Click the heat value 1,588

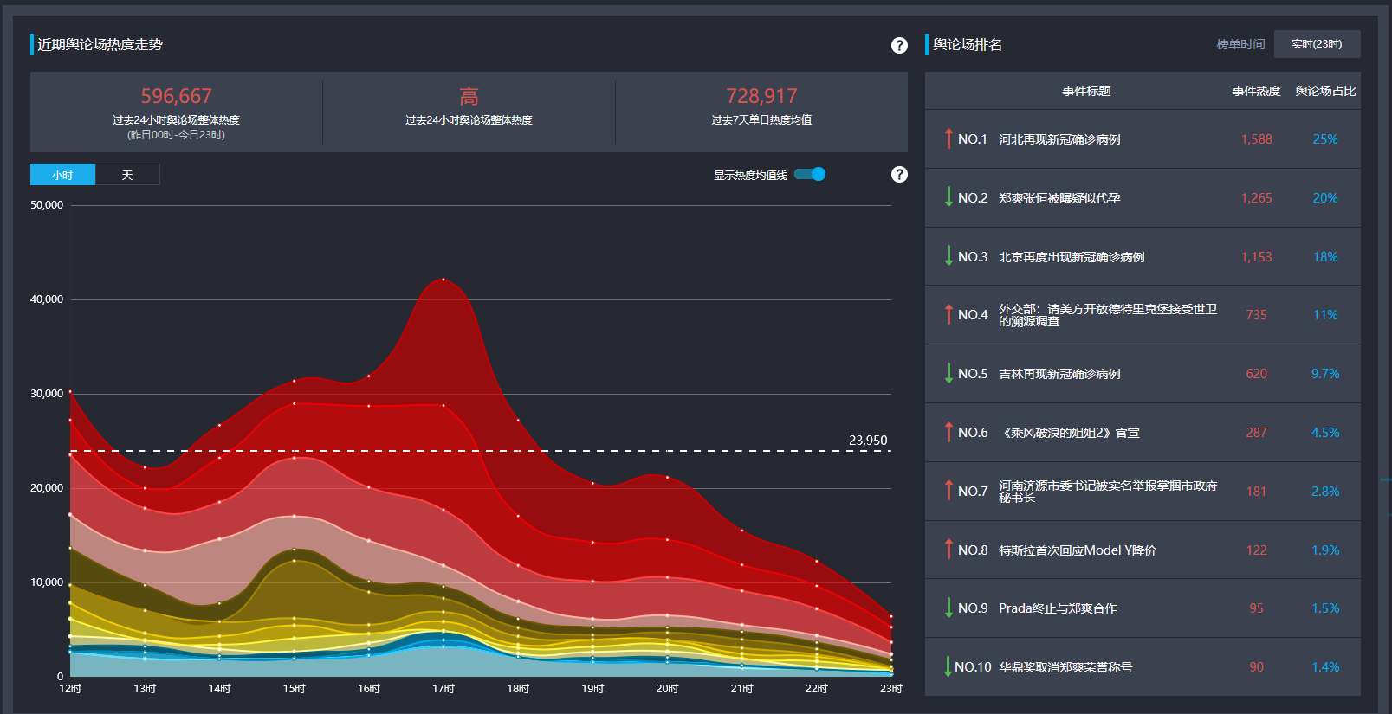[x=1256, y=139]
